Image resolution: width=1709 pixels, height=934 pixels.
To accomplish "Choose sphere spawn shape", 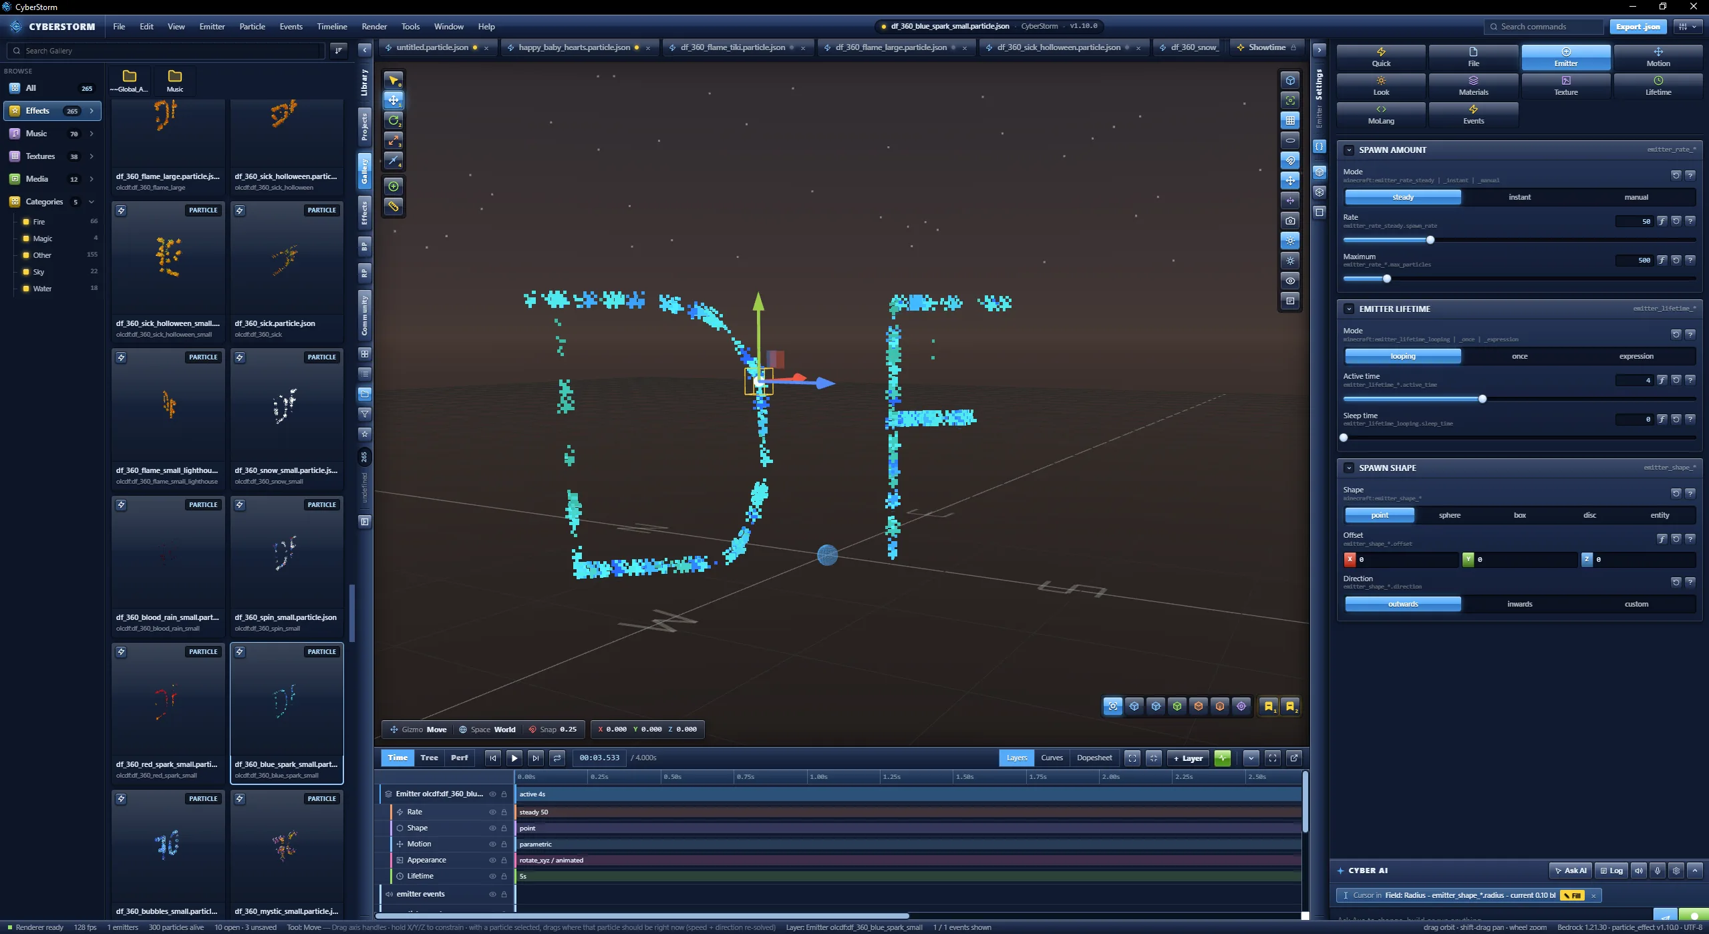I will point(1449,515).
